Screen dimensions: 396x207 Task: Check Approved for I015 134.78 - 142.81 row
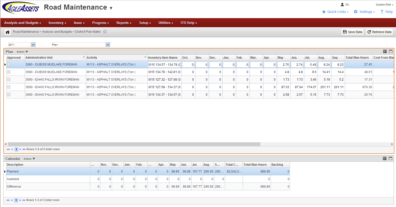click(9, 72)
